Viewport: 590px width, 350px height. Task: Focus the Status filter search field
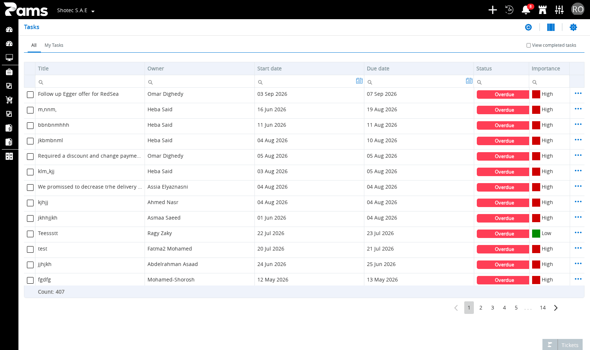click(502, 82)
